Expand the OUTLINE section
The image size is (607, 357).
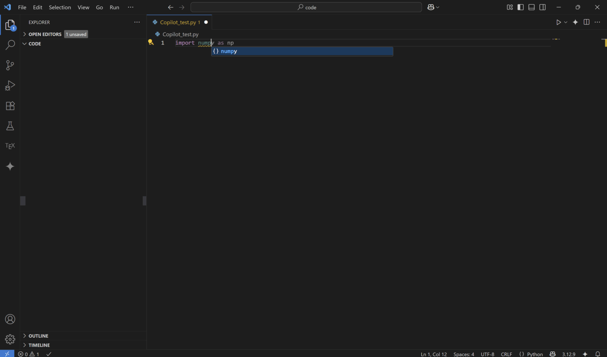pos(38,336)
